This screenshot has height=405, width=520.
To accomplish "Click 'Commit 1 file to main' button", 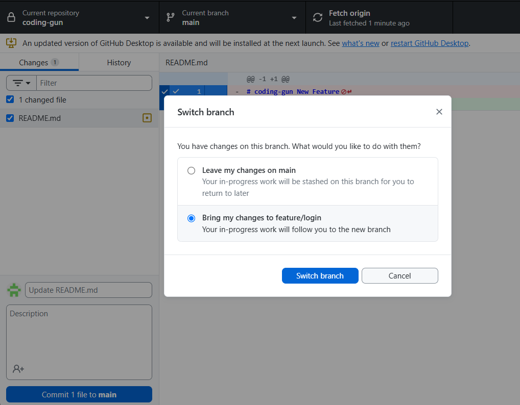I will 79,394.
